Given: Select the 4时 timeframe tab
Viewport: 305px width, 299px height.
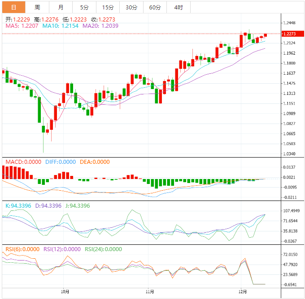Looking at the screenshot, I should pyautogui.click(x=179, y=7).
